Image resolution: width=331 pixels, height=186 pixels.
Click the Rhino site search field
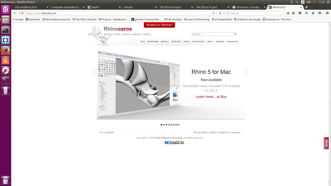click(x=212, y=34)
